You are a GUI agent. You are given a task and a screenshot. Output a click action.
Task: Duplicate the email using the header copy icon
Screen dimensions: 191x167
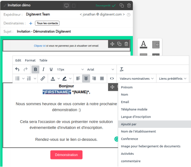tap(122, 5)
